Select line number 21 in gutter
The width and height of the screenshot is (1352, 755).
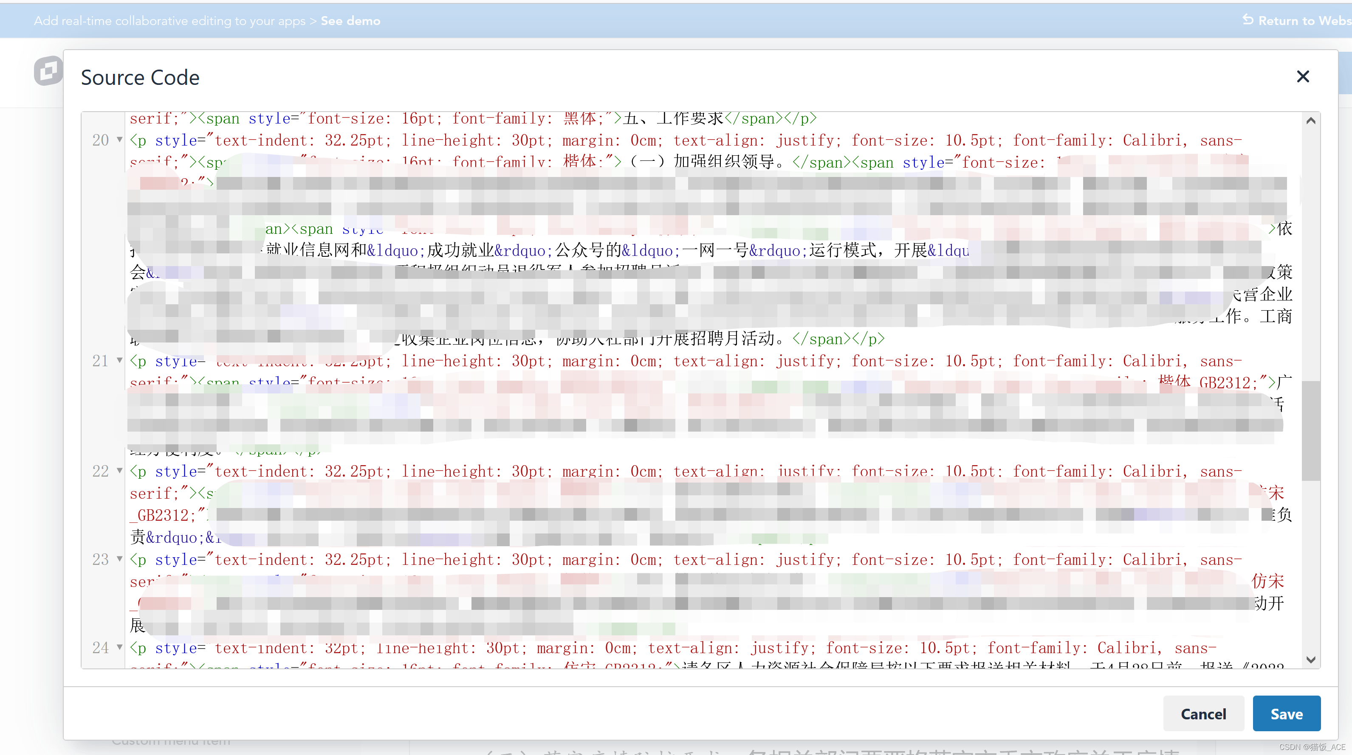tap(100, 361)
